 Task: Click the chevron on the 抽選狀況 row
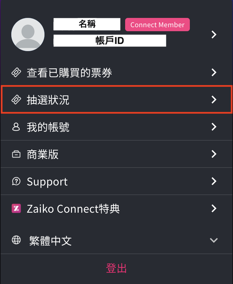pos(214,100)
